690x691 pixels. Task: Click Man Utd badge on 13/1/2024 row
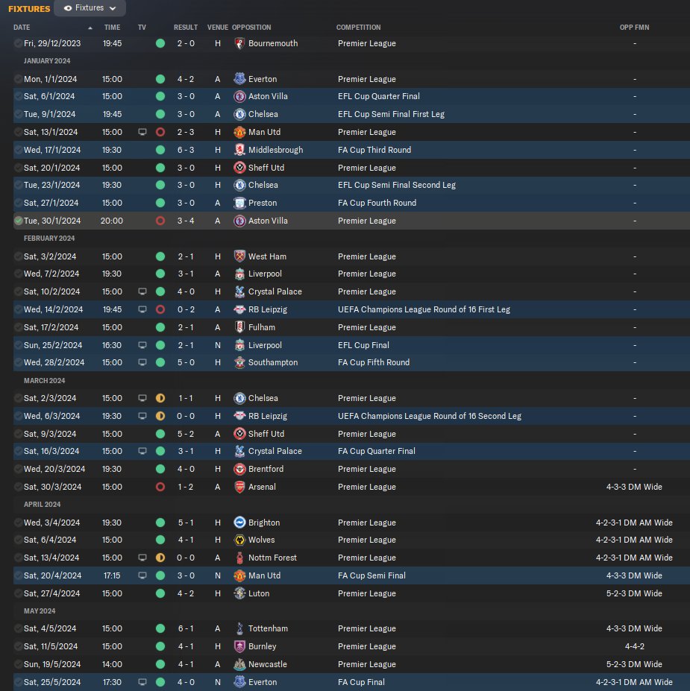pos(239,132)
